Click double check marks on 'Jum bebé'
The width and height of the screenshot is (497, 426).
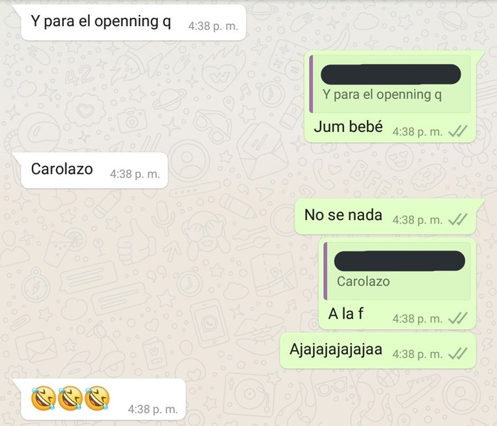[458, 131]
